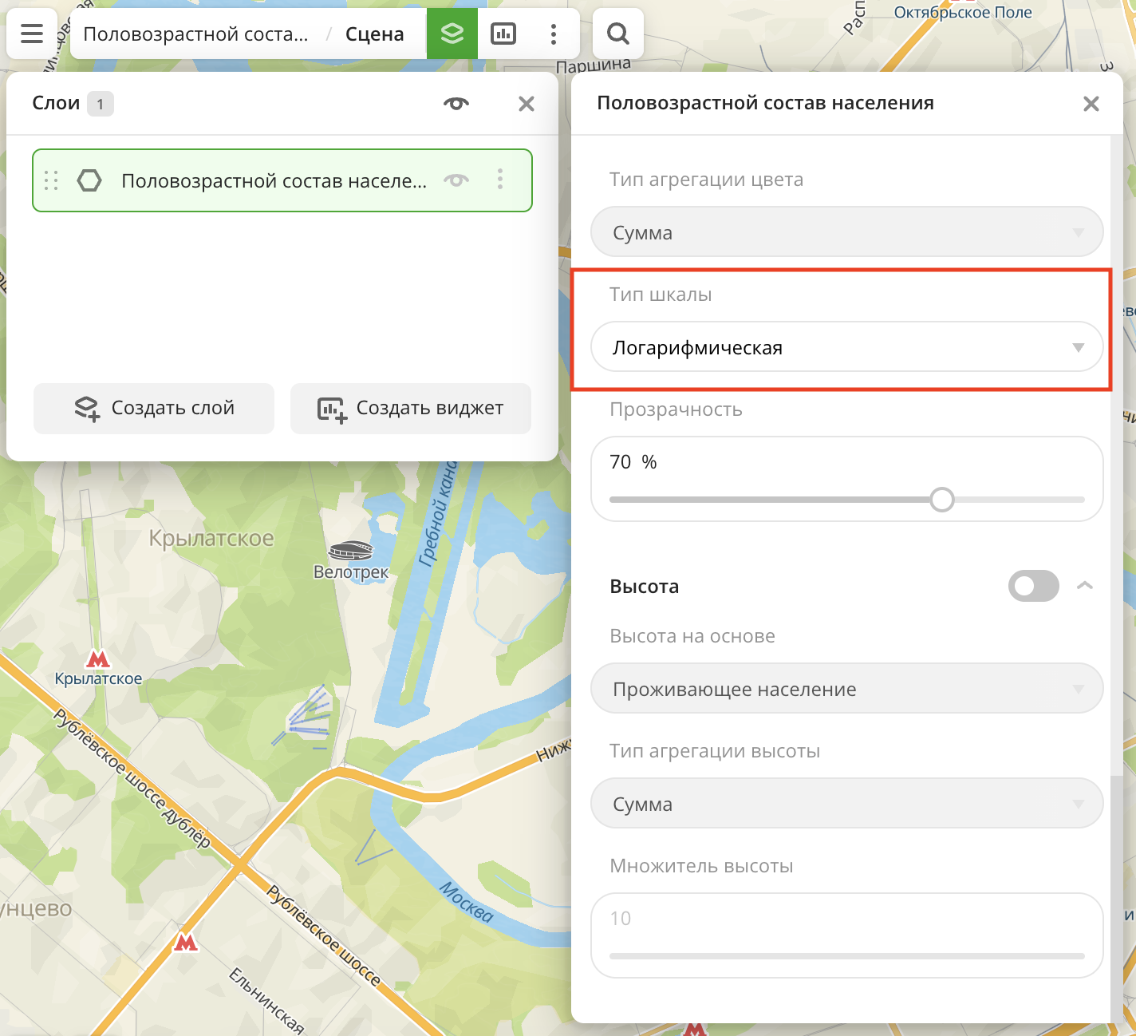Click the search magnifier icon
The image size is (1136, 1036).
pos(618,34)
